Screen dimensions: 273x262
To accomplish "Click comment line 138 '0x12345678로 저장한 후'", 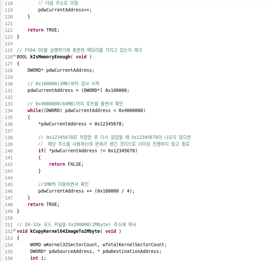I will click(115, 138).
